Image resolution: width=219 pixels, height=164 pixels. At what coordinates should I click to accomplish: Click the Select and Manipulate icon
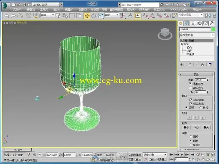point(130,16)
